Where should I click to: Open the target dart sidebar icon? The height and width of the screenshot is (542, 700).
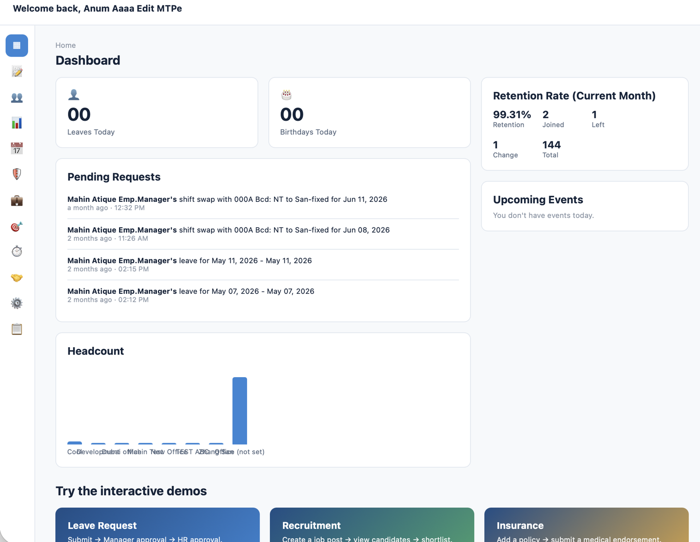click(16, 226)
